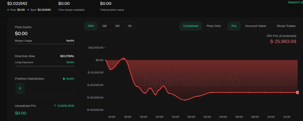Click the Spot $2.021542 value
The image size is (303, 121).
click(x=44, y=10)
